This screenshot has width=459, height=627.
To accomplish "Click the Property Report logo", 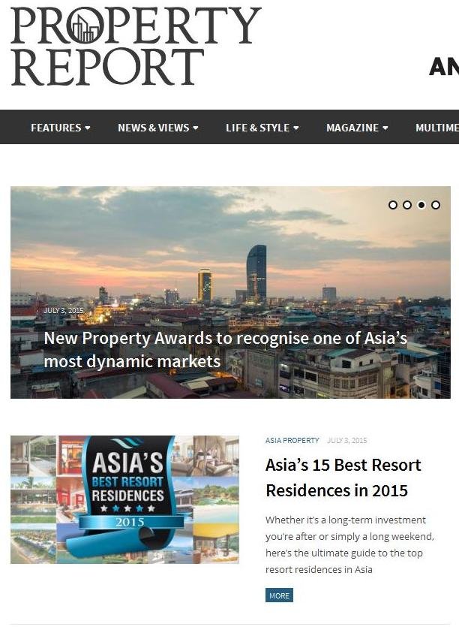I will (136, 46).
